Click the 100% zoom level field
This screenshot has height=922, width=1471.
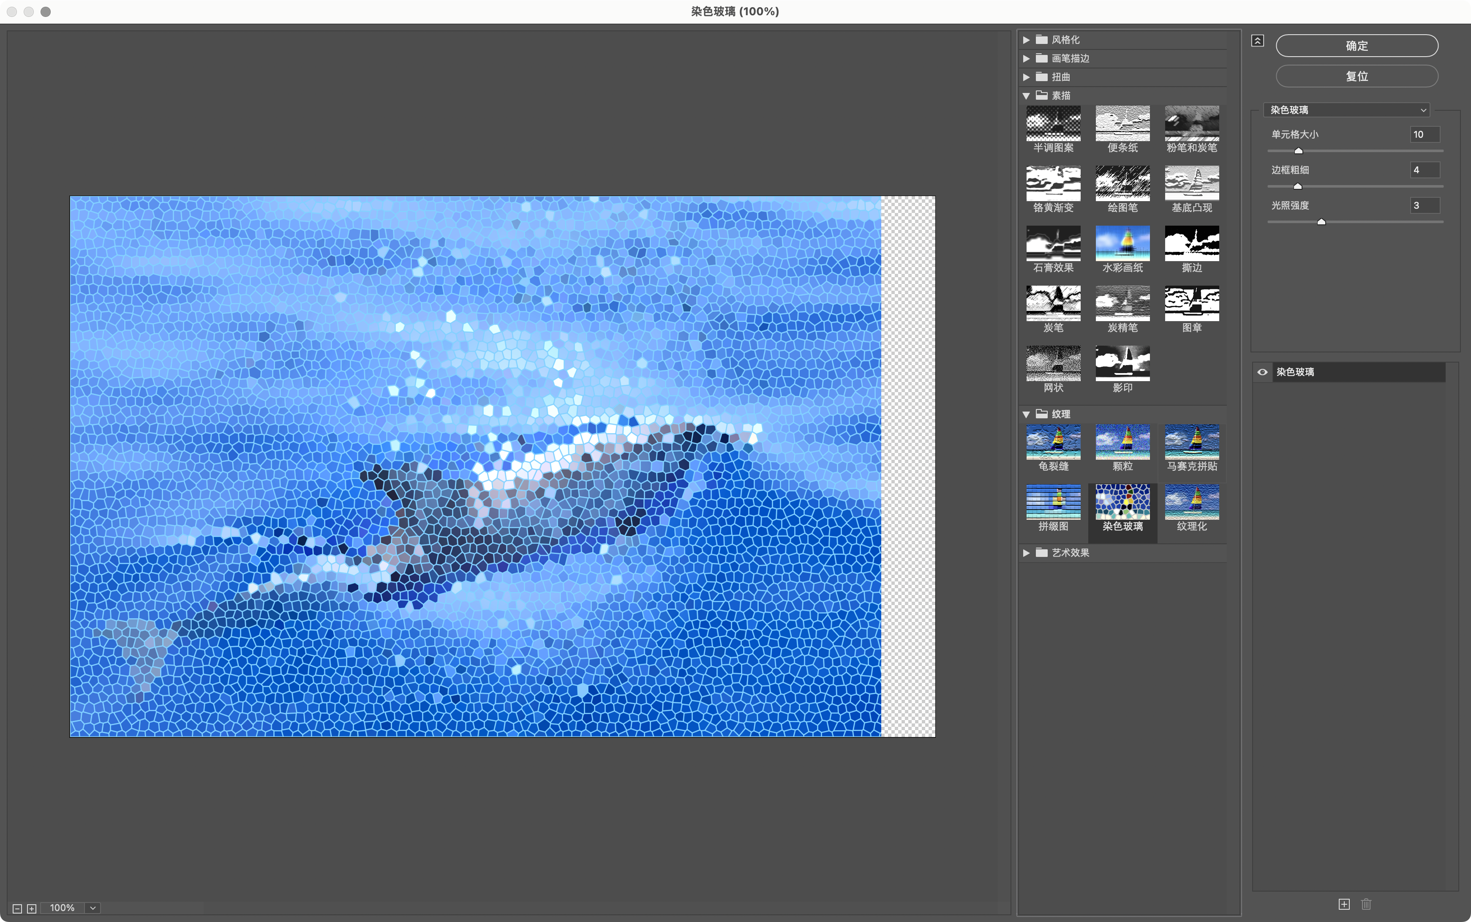(x=63, y=908)
